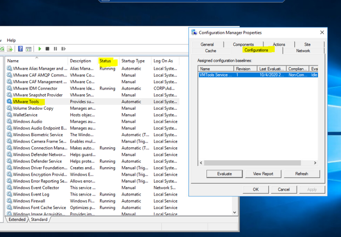Image resolution: width=341 pixels, height=237 pixels.
Task: Click the Restart Service toolbar icon
Action: [x=63, y=49]
